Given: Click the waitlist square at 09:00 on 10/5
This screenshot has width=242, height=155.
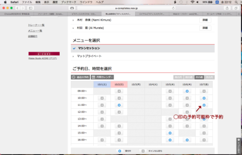Looking at the screenshot, I should pyautogui.click(x=170, y=91).
